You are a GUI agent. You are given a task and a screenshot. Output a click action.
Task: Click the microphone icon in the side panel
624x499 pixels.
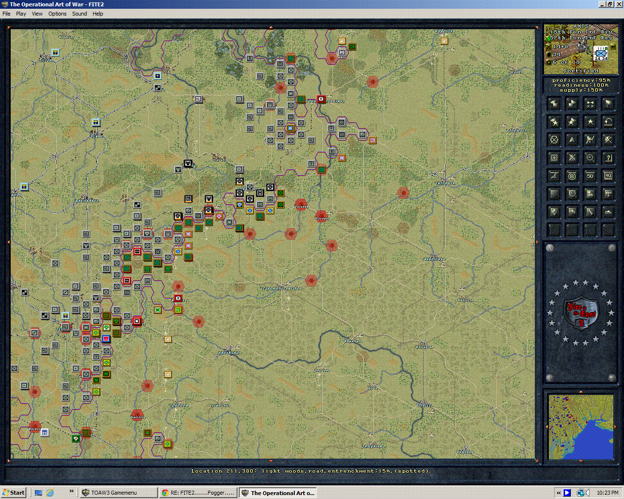(x=554, y=211)
